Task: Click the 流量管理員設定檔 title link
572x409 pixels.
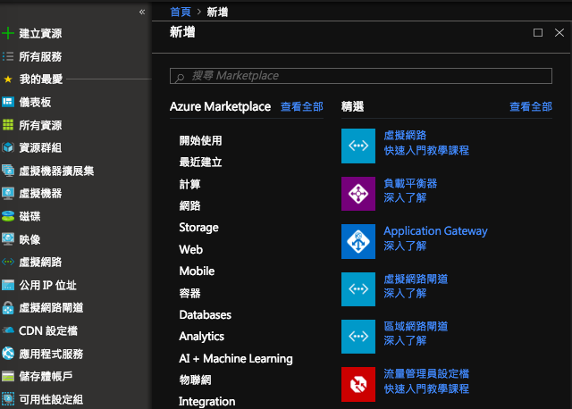Action: pos(426,373)
